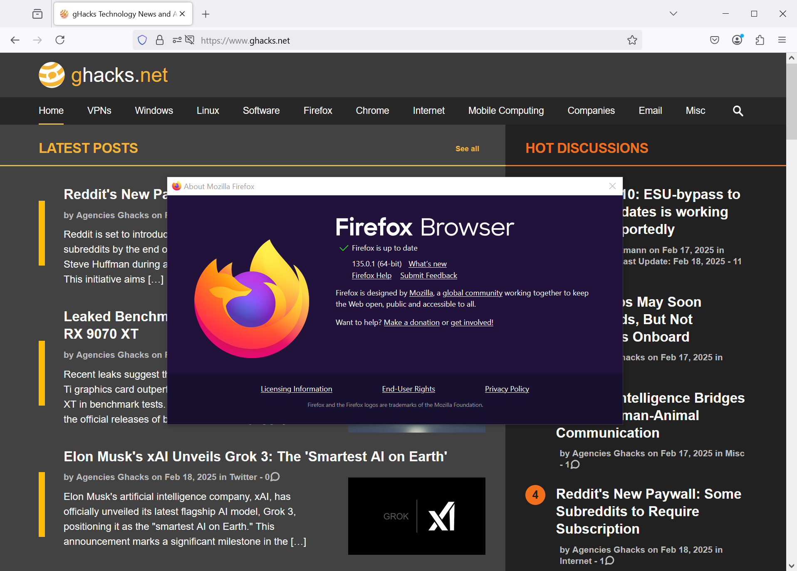Open Elon Musk's xAI Grok 3 article
Viewport: 797px width, 571px height.
point(255,456)
